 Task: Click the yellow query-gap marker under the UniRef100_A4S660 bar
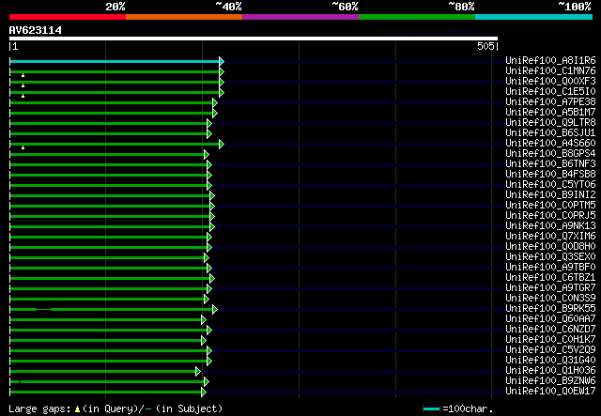click(x=23, y=147)
